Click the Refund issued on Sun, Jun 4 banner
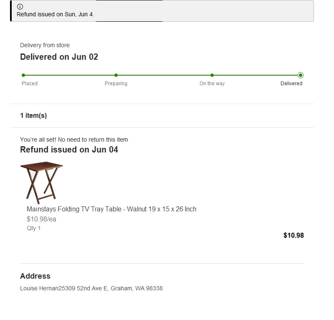 pos(162,11)
